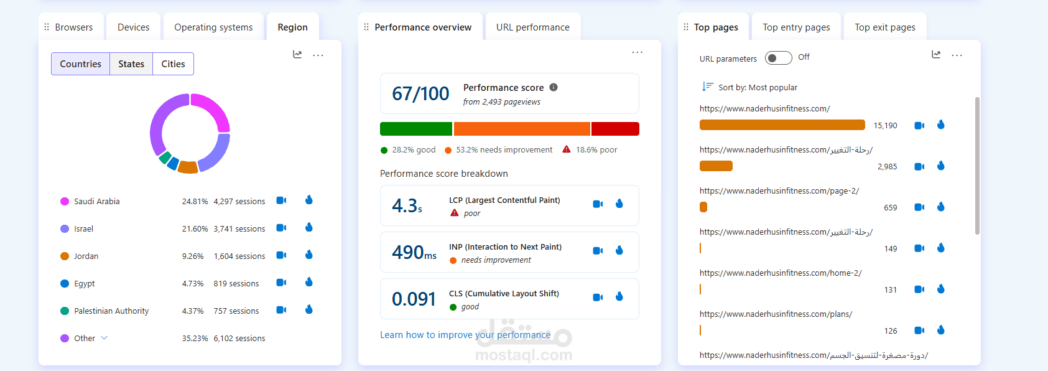Open recordings for Palestinian Authority sessions
1048x371 pixels.
point(281,310)
